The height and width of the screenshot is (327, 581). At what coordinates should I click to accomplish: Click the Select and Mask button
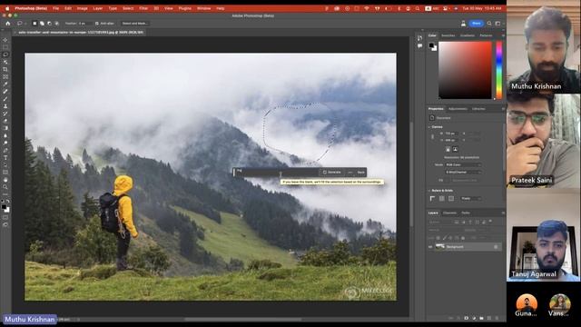pyautogui.click(x=135, y=24)
